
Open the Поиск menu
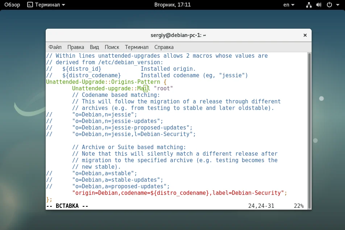pyautogui.click(x=112, y=47)
